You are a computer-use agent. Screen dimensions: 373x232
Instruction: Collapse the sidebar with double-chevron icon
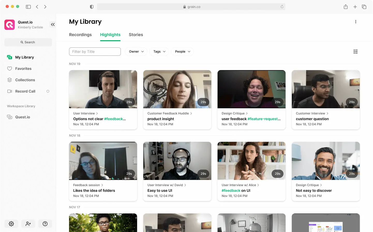click(x=53, y=24)
